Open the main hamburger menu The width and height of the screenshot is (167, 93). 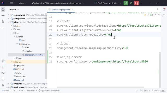coord(11,3)
